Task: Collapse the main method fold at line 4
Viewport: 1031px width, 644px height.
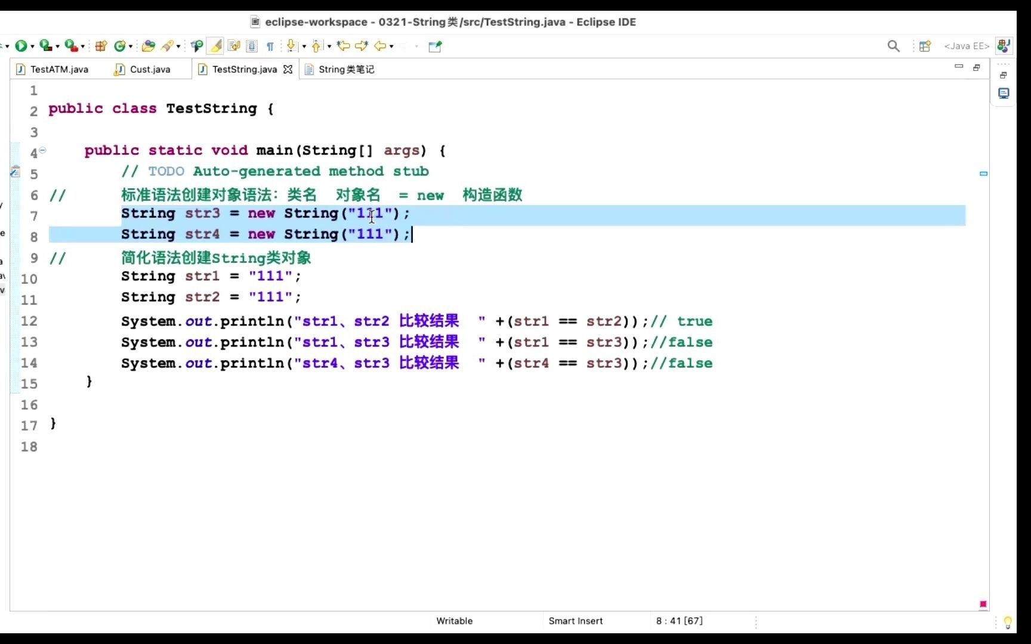Action: click(x=43, y=150)
